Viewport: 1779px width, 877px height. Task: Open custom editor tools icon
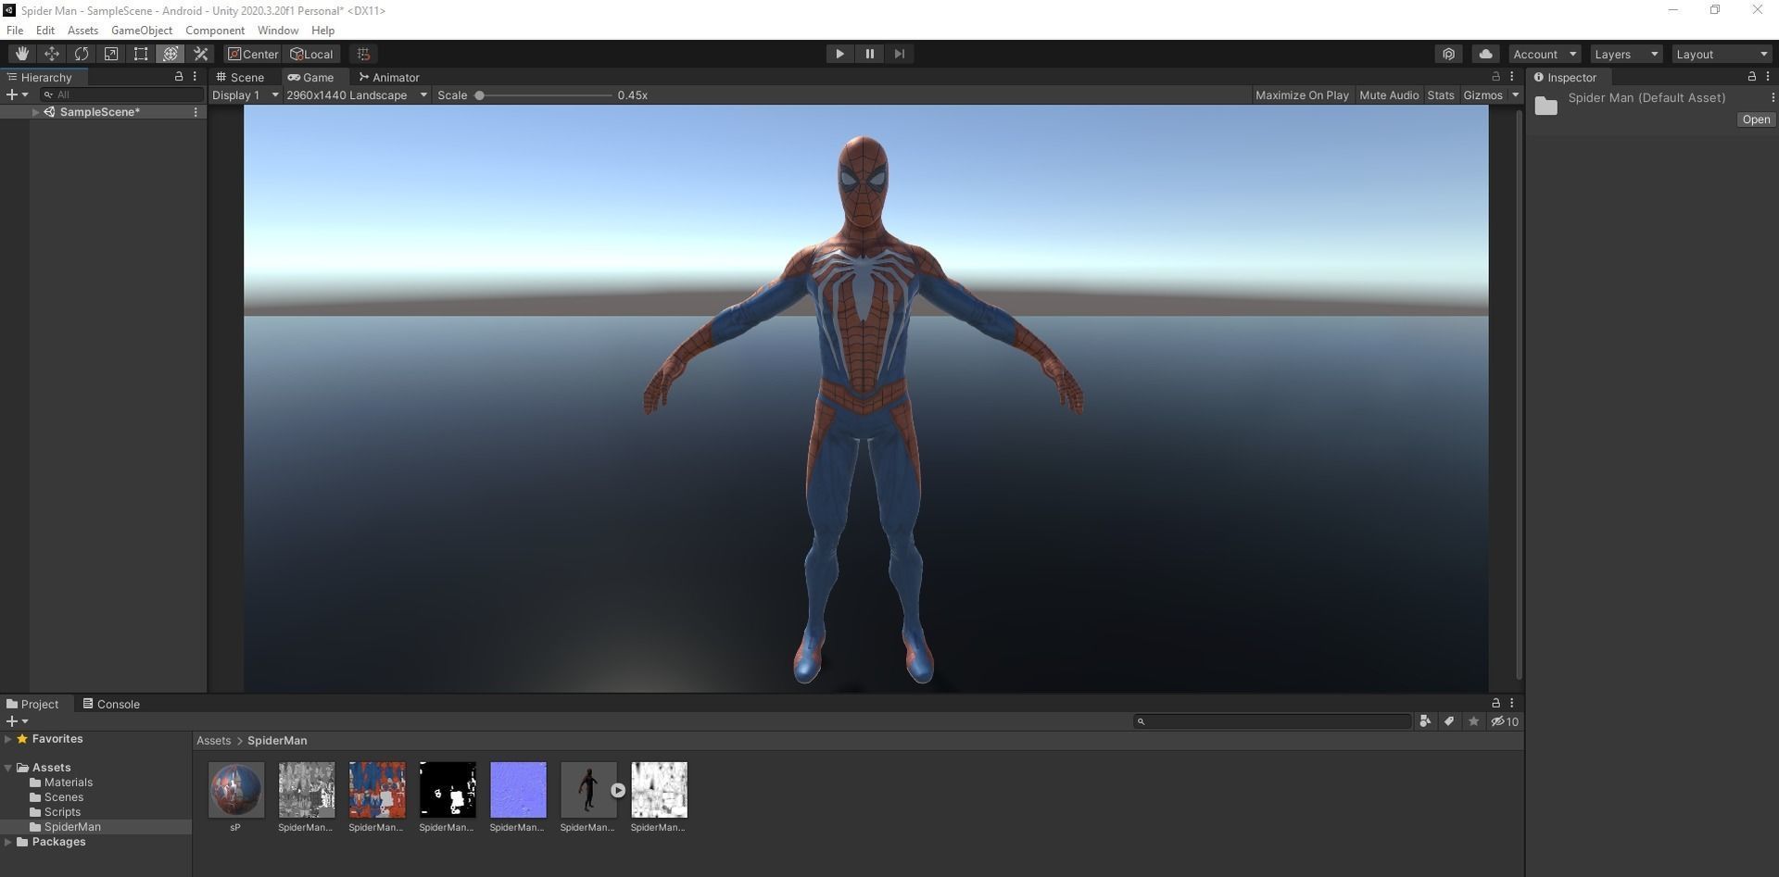click(200, 54)
